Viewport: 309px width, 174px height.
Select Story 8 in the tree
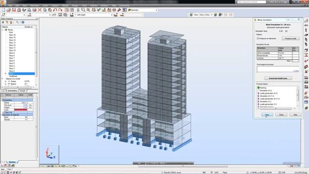[12, 56]
